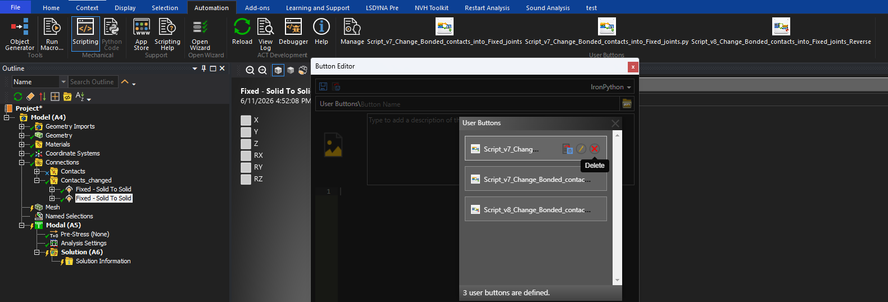Screen dimensions: 888x302
Task: Select the highlighted shaded cube display icon
Action: coord(278,70)
